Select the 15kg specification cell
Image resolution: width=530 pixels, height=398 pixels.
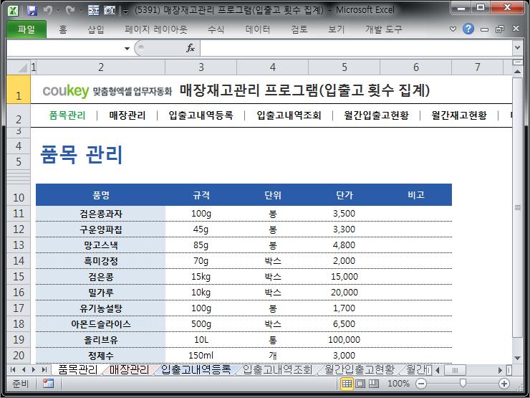click(x=201, y=277)
